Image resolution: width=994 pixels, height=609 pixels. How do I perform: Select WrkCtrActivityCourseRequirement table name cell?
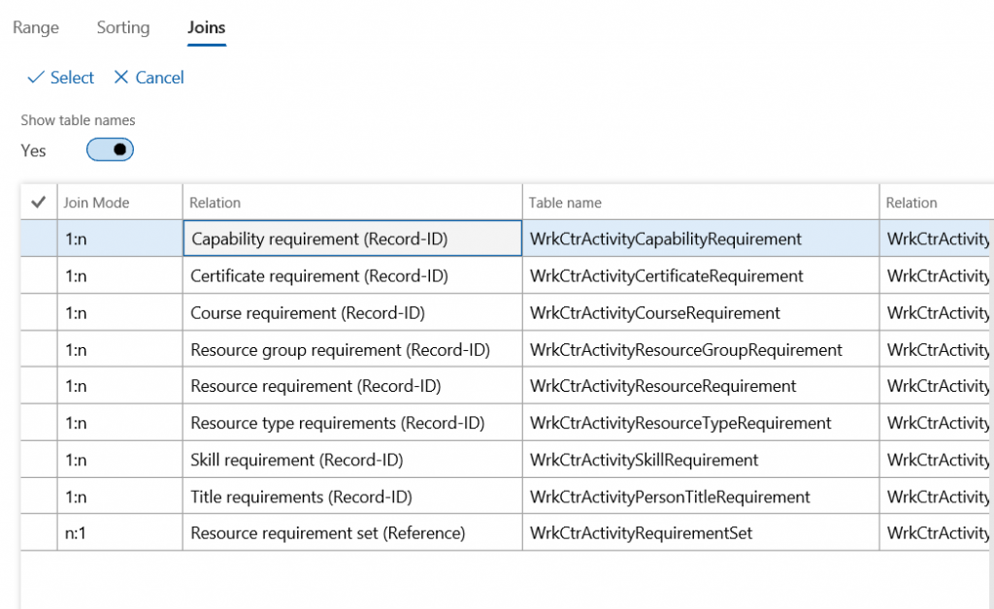[x=655, y=313]
